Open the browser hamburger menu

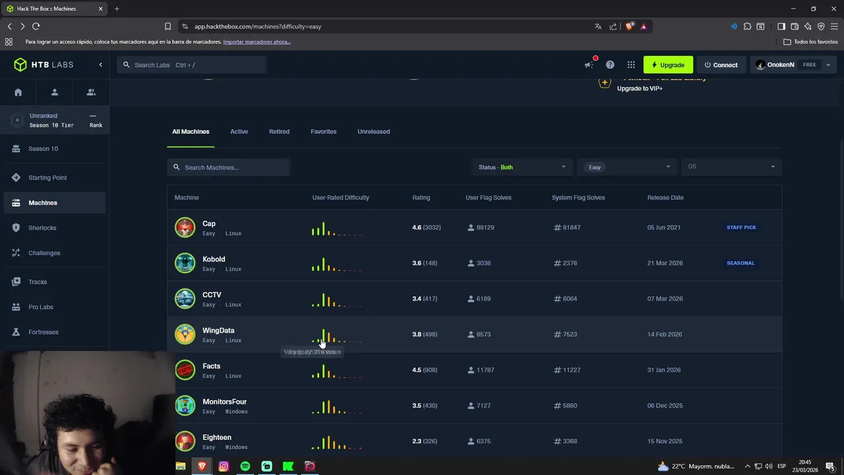pos(834,26)
